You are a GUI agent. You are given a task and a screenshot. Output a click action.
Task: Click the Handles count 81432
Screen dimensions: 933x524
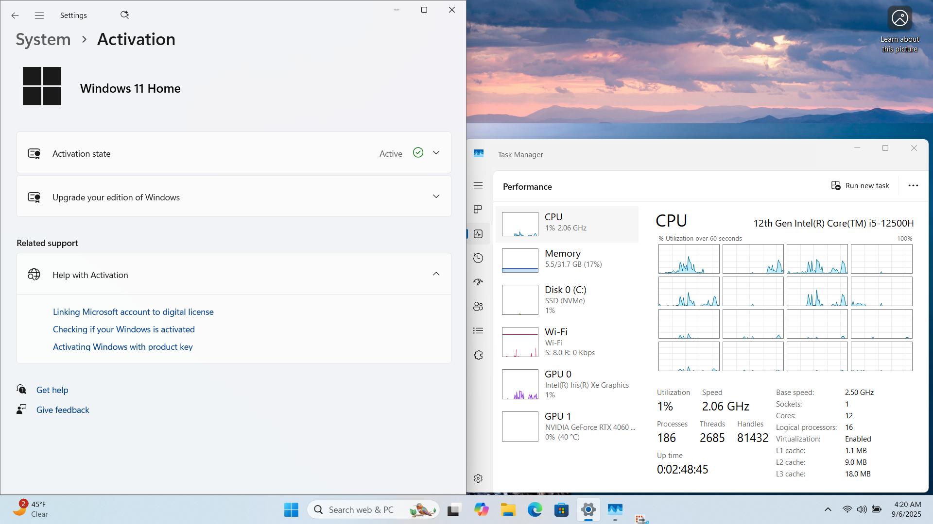pyautogui.click(x=753, y=438)
